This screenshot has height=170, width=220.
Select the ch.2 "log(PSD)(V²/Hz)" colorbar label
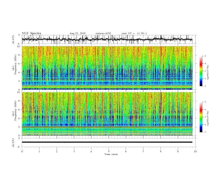coord(208,118)
